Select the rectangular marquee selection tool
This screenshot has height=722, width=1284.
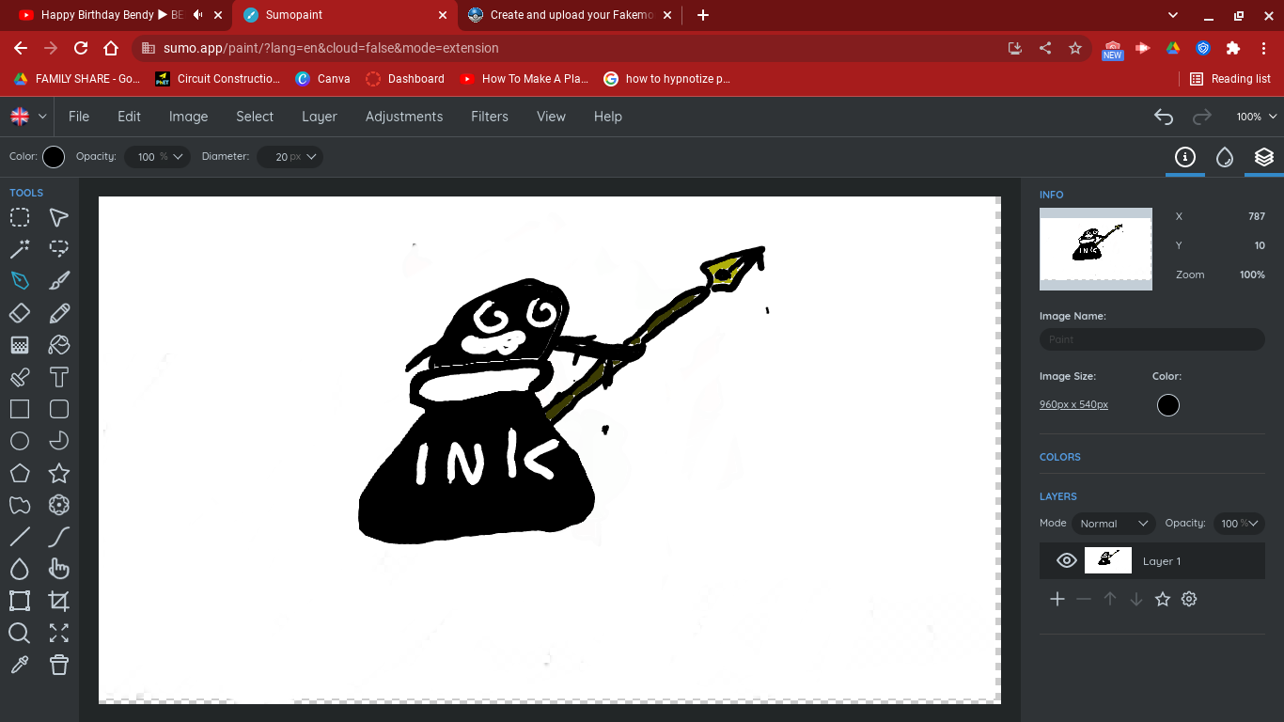pos(20,217)
